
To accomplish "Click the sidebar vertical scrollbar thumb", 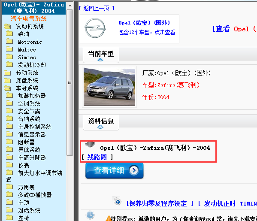I will tap(70, 82).
